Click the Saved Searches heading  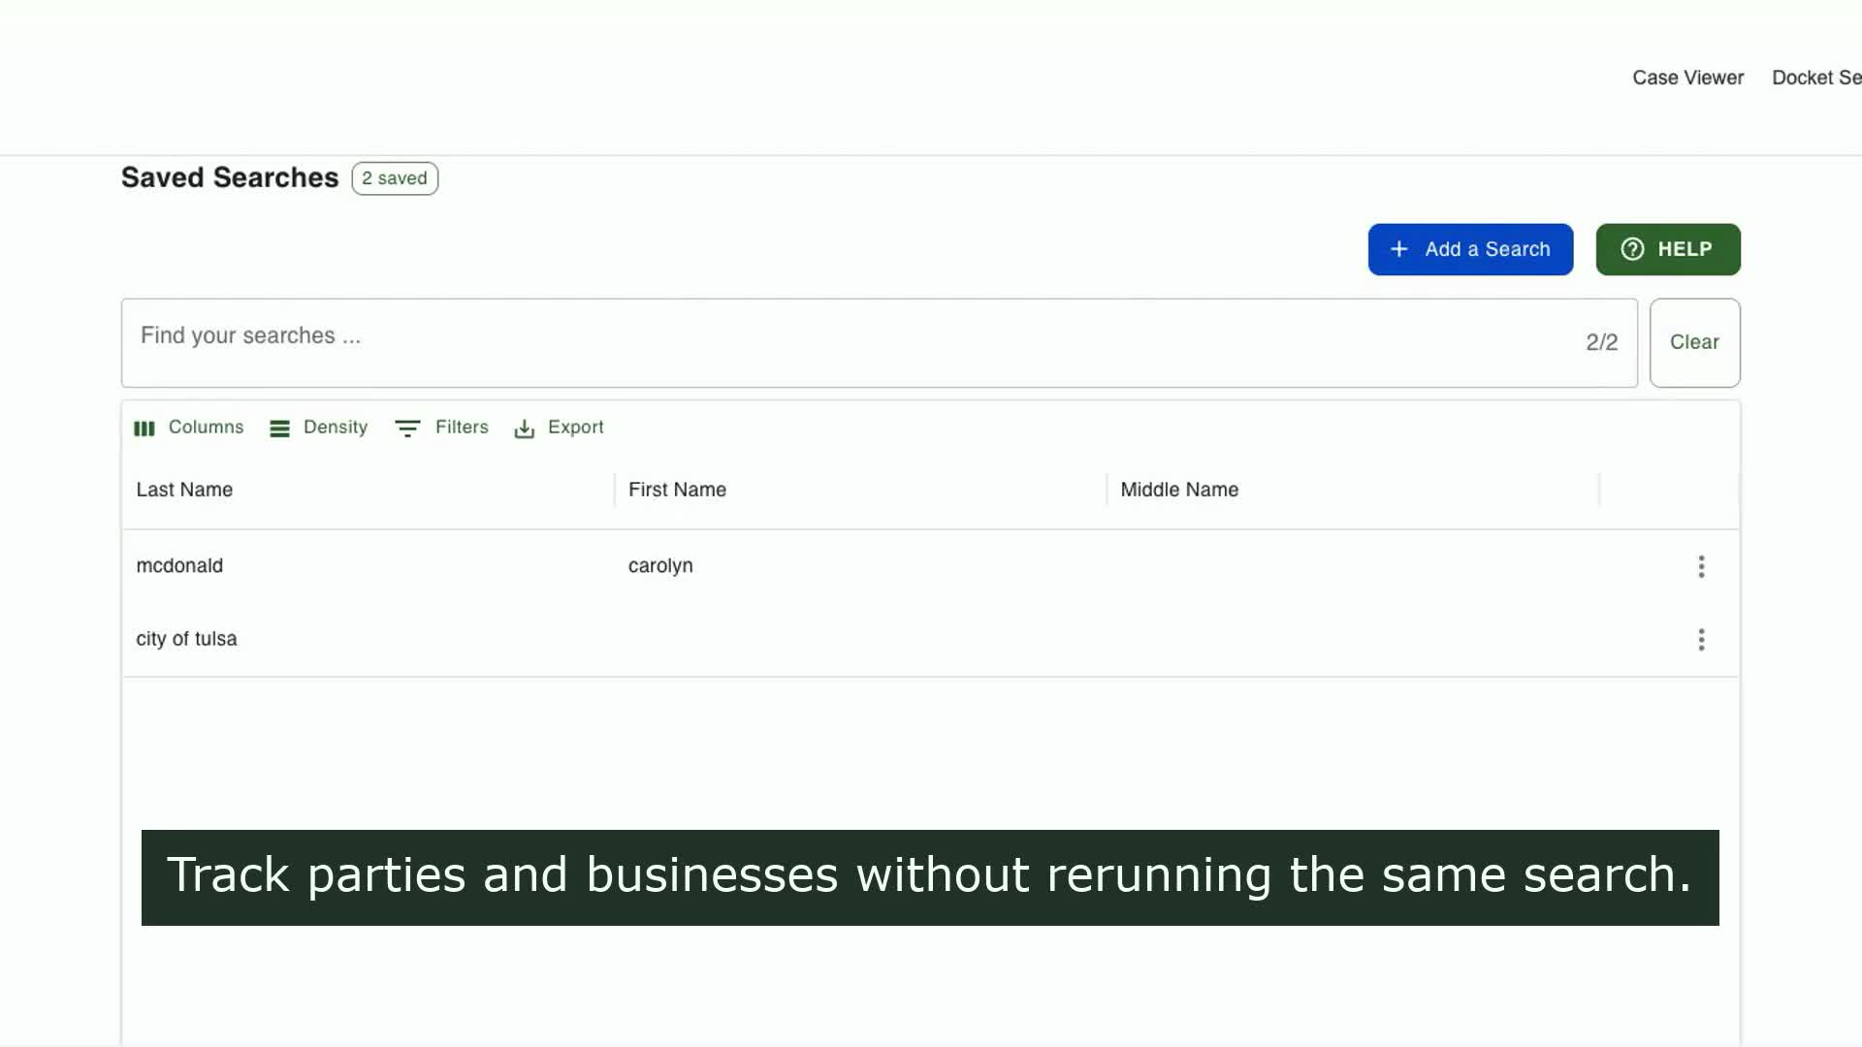[x=230, y=177]
